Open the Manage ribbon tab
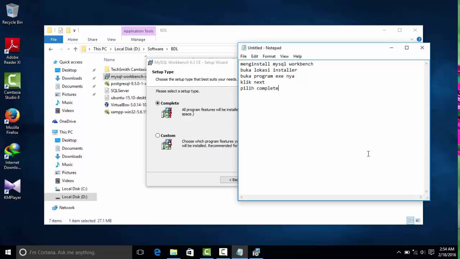 138,40
